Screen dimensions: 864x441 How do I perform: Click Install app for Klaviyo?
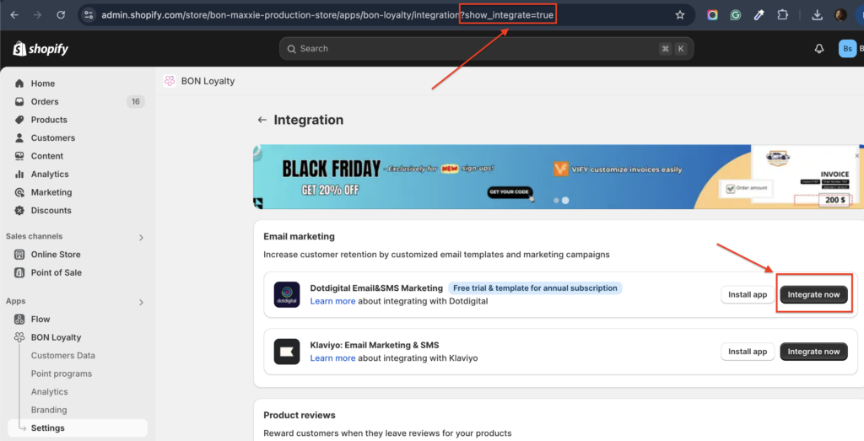pyautogui.click(x=747, y=352)
